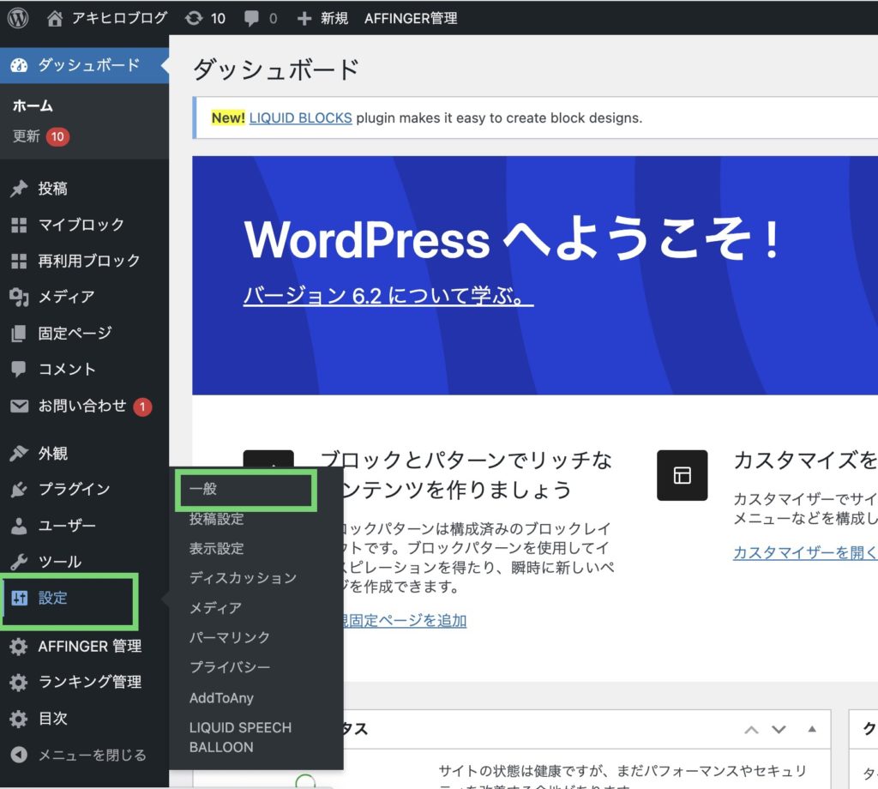Move the panel down with down chevron
This screenshot has height=789, width=878.
(x=779, y=730)
